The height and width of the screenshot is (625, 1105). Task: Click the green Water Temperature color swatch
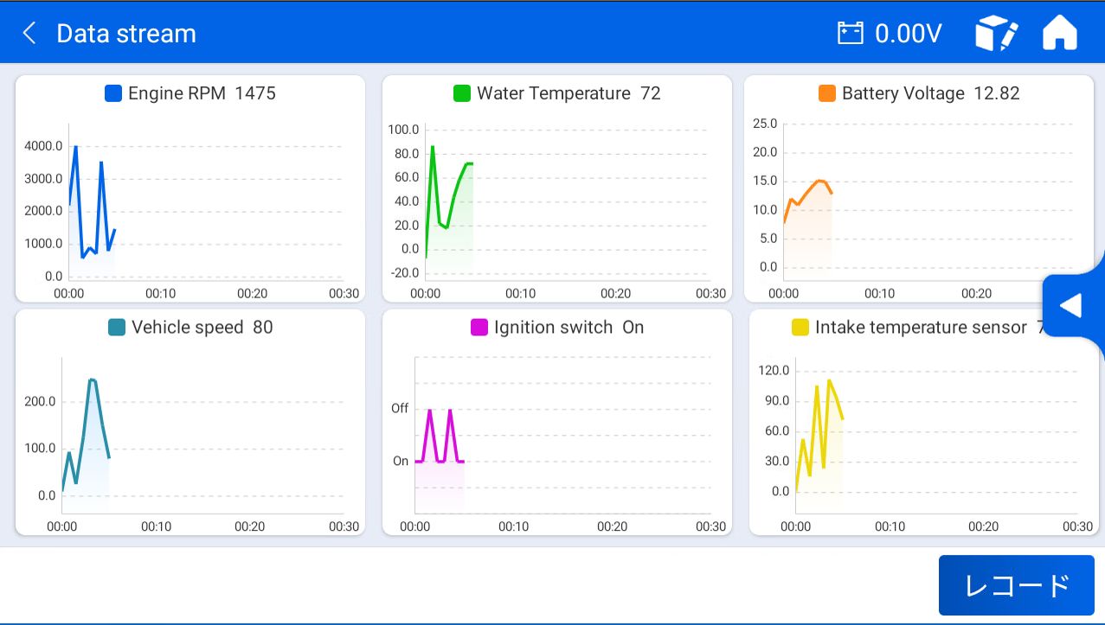pyautogui.click(x=462, y=93)
